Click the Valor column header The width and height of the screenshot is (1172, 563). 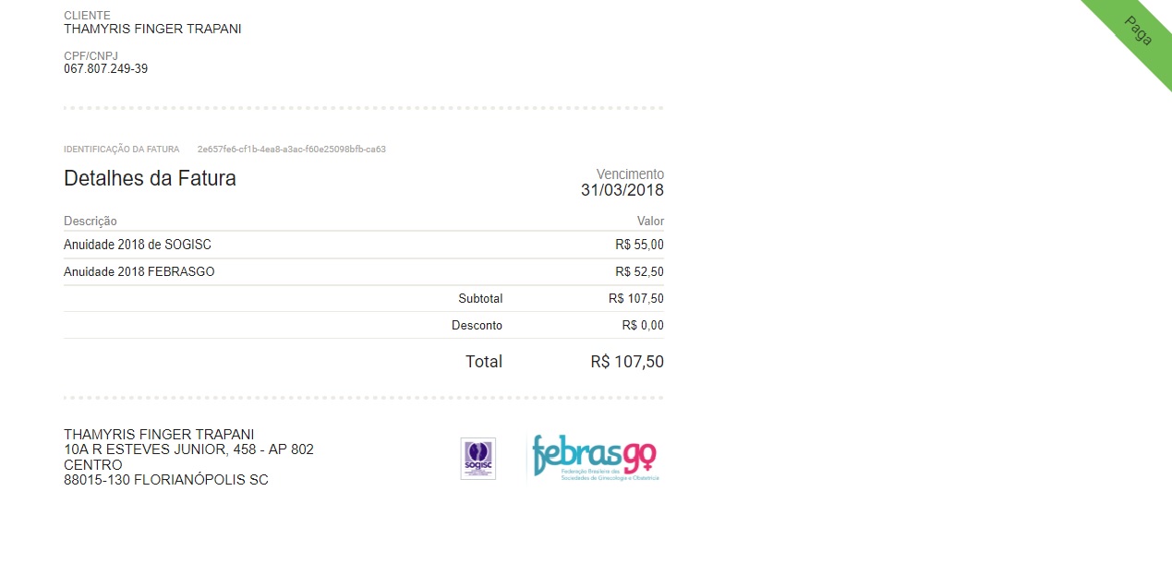(650, 222)
